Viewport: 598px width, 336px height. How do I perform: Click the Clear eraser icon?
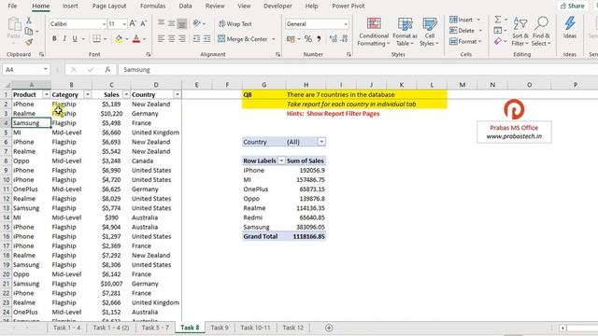[498, 41]
